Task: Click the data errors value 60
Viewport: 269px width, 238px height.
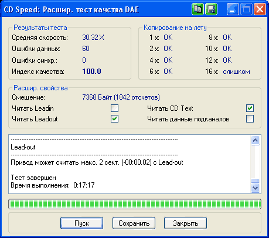Action: coord(86,49)
